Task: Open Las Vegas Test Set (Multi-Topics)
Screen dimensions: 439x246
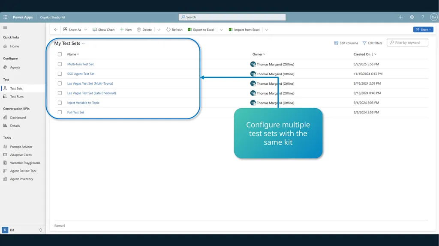Action: (90, 83)
